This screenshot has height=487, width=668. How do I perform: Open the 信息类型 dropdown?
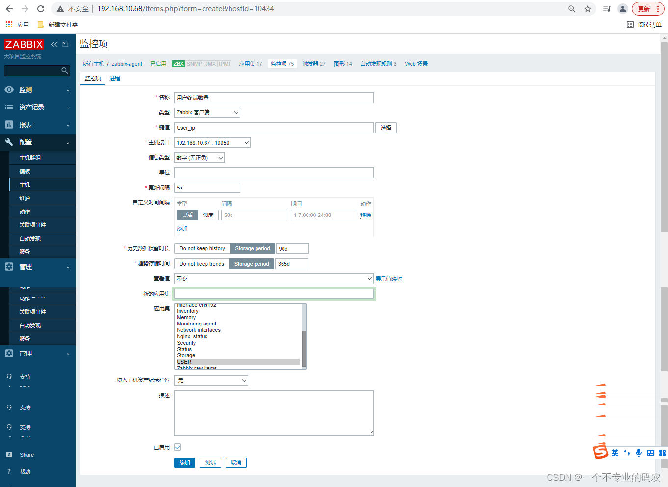click(x=199, y=158)
